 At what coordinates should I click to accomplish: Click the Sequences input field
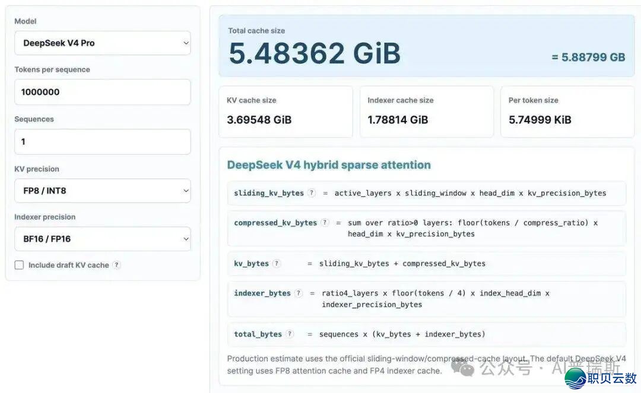[102, 142]
